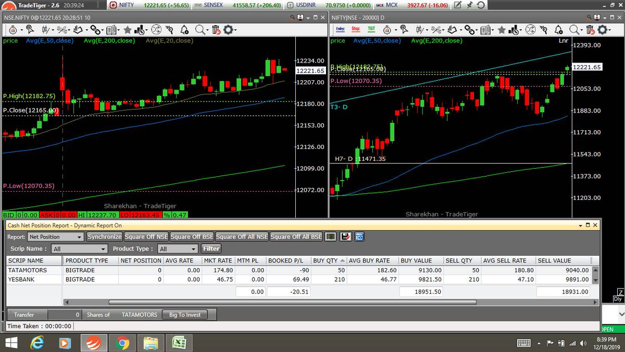Click the chain link icon in left chart toolbar

[x=95, y=30]
